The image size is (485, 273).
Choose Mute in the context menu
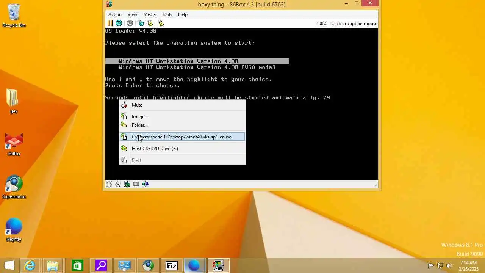[x=182, y=105]
